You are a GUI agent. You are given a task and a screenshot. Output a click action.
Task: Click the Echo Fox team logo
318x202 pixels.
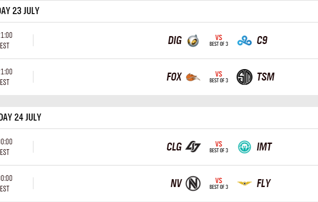(x=193, y=77)
